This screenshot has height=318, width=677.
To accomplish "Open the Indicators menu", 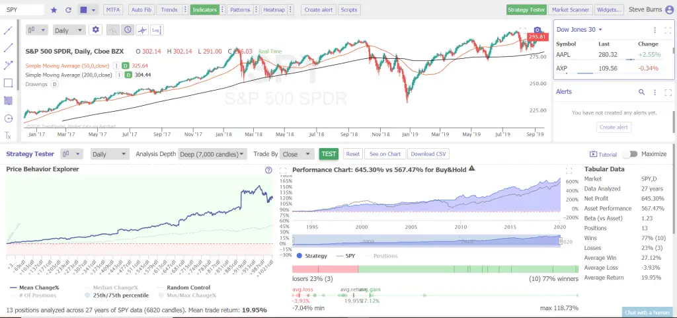I will point(205,9).
